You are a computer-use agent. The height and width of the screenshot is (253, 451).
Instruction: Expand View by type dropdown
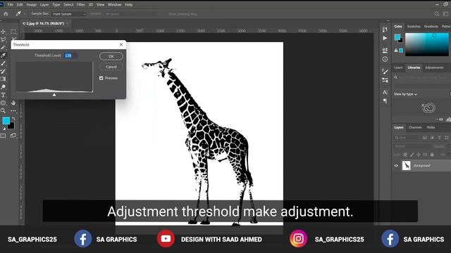coord(405,94)
